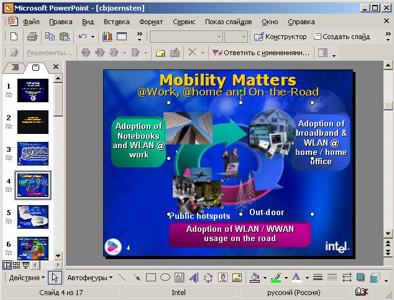
Task: Open the Вставка menu
Action: [x=117, y=21]
